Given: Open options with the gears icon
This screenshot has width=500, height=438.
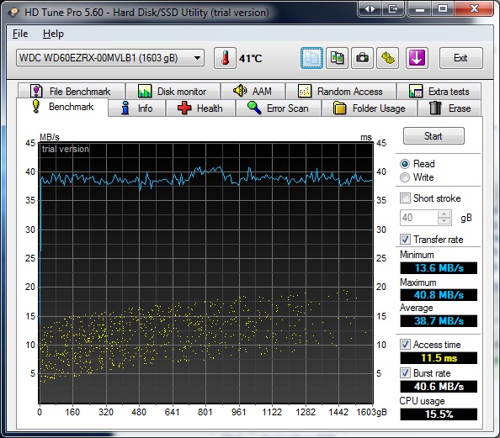Looking at the screenshot, I should click(387, 58).
